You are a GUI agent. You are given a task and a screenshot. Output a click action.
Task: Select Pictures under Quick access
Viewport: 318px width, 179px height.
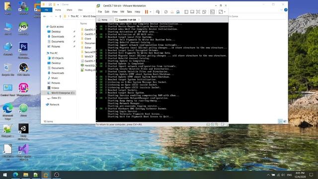(x=56, y=46)
